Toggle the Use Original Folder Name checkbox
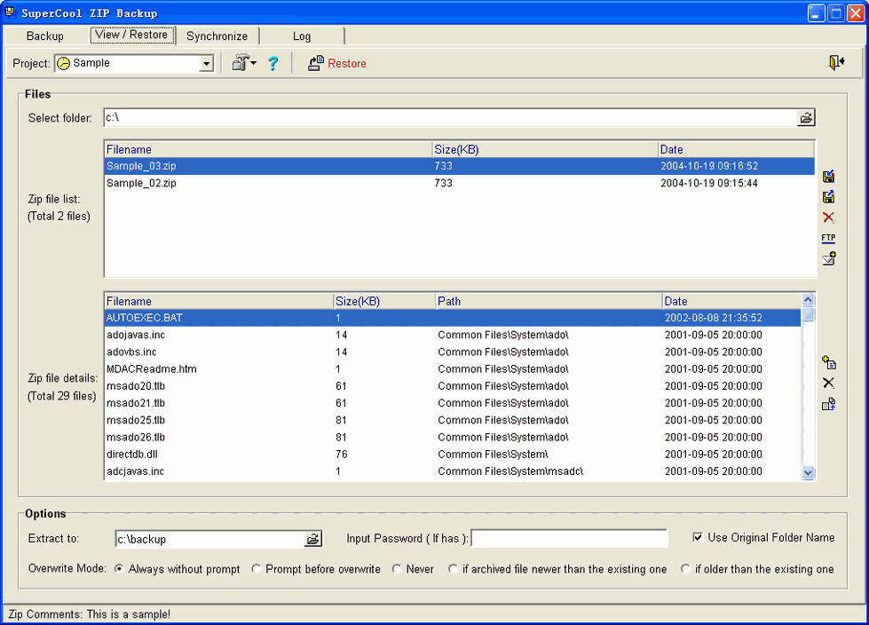This screenshot has width=869, height=625. pos(699,537)
